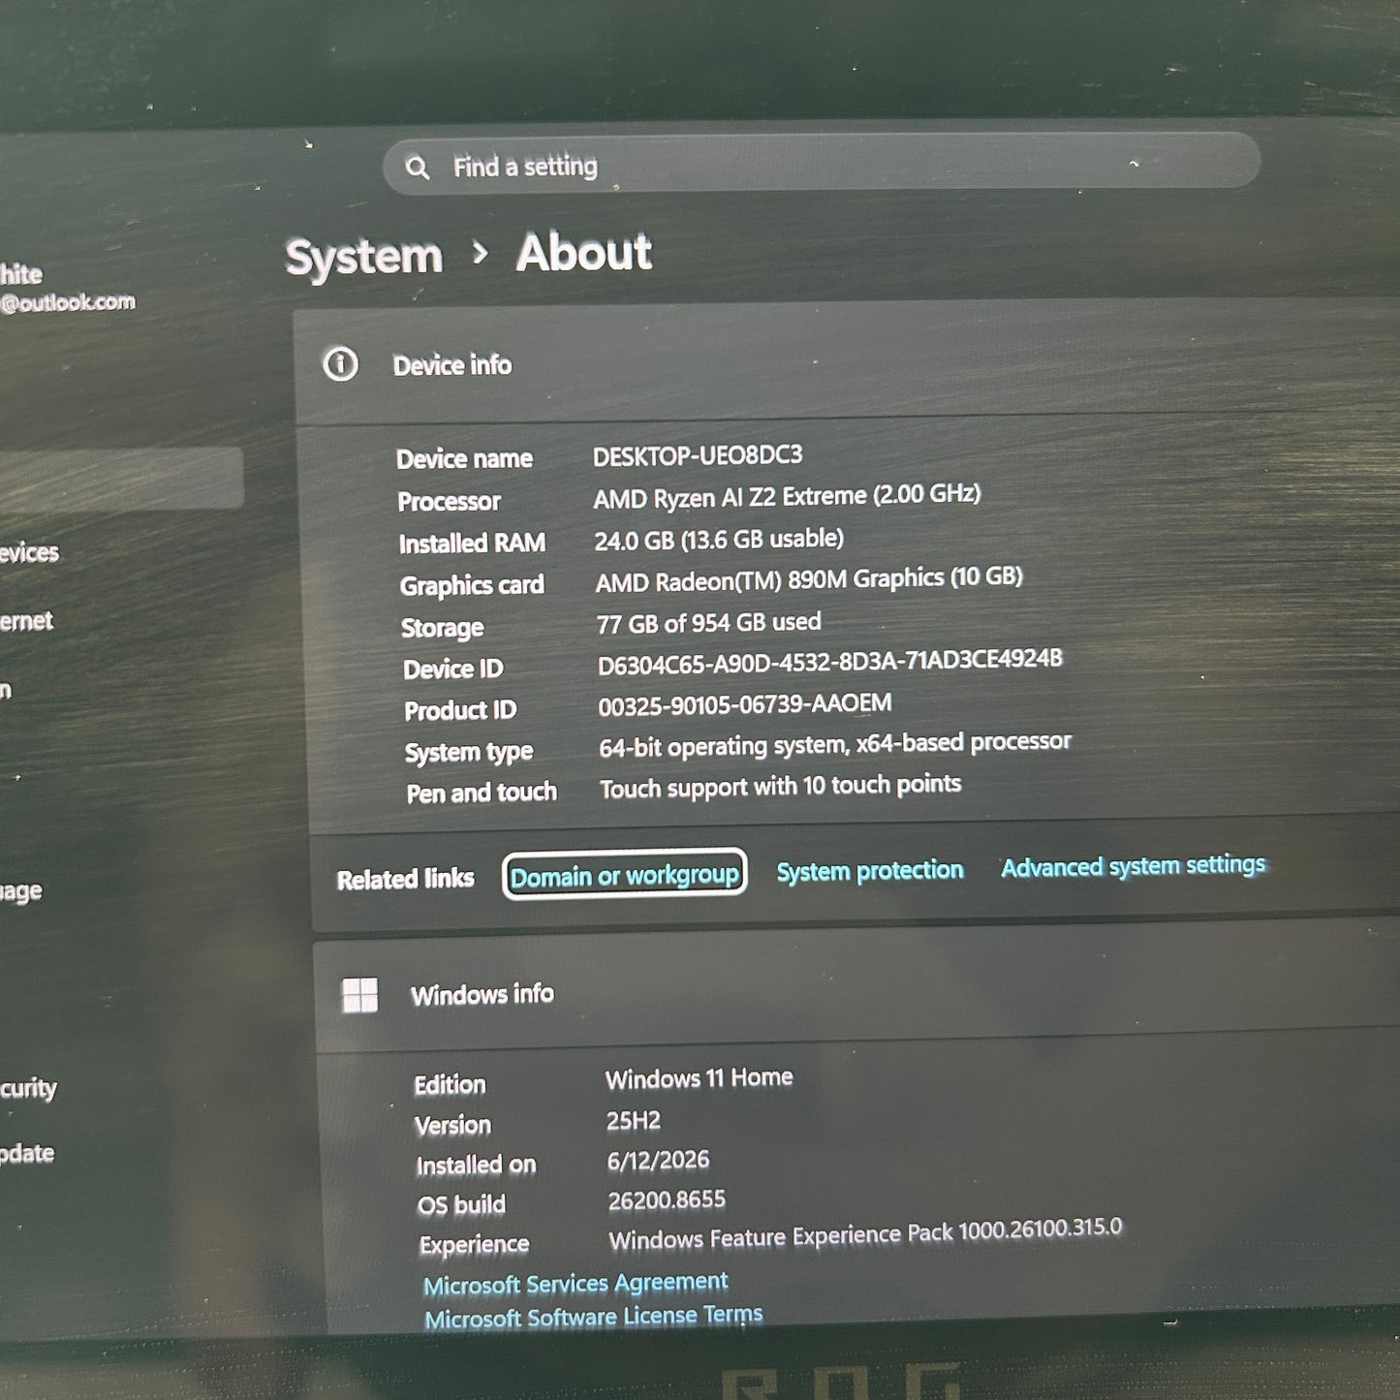Select installed on date 6/12/2026

(659, 1161)
